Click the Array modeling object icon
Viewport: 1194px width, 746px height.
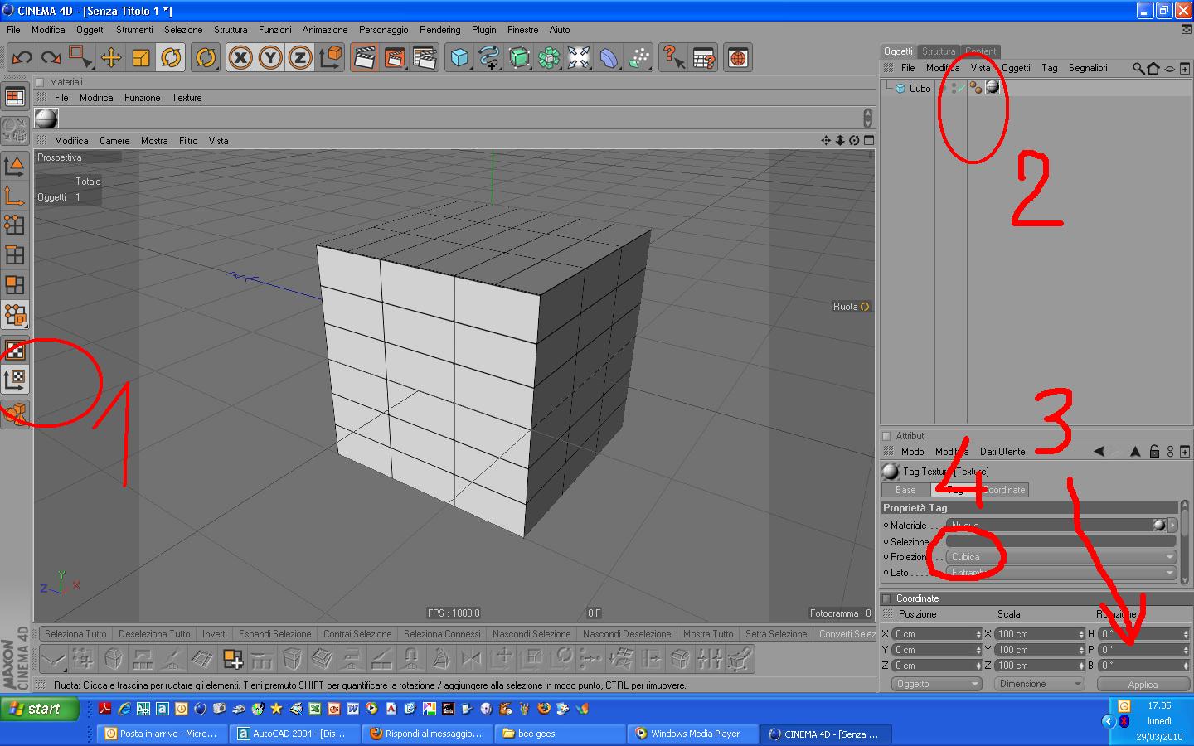tap(549, 58)
